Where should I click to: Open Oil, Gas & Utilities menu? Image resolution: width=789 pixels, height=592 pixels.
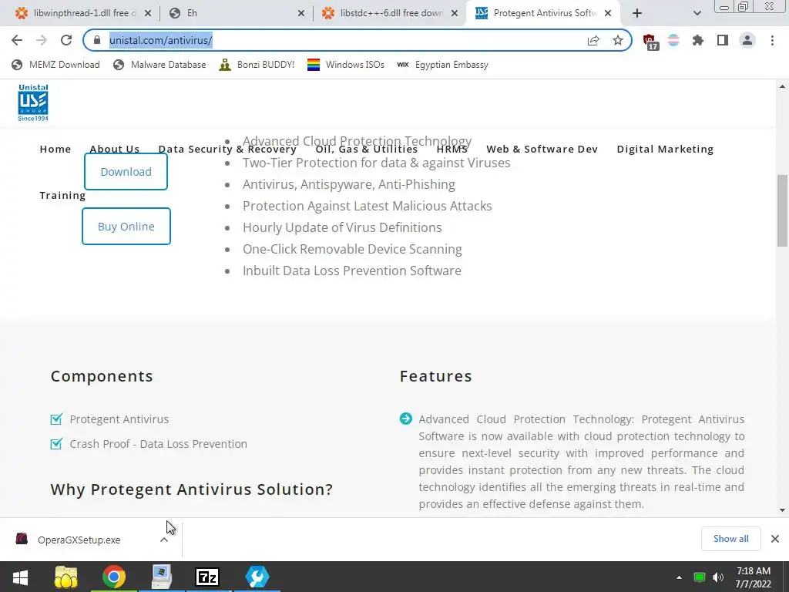tap(366, 149)
